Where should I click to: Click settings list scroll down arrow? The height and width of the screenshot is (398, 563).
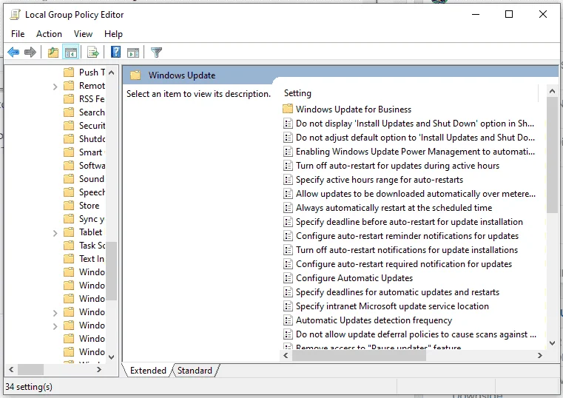(x=552, y=343)
